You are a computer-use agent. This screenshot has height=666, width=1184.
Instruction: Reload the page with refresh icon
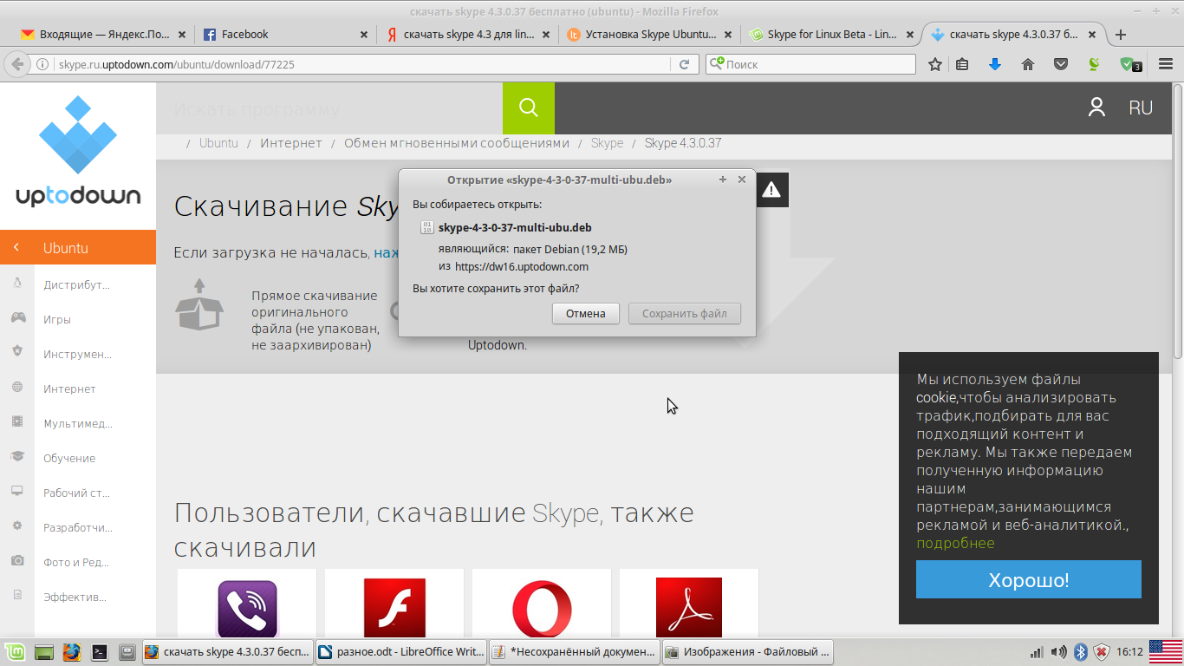point(684,64)
